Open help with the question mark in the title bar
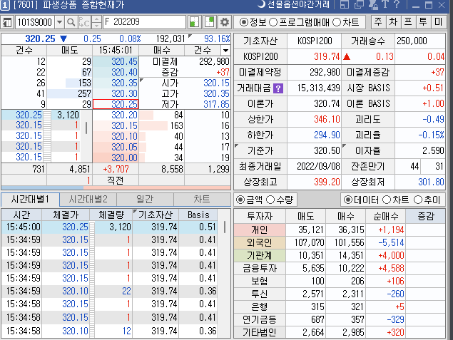Image resolution: width=453 pixels, height=340 pixels. click(397, 4)
